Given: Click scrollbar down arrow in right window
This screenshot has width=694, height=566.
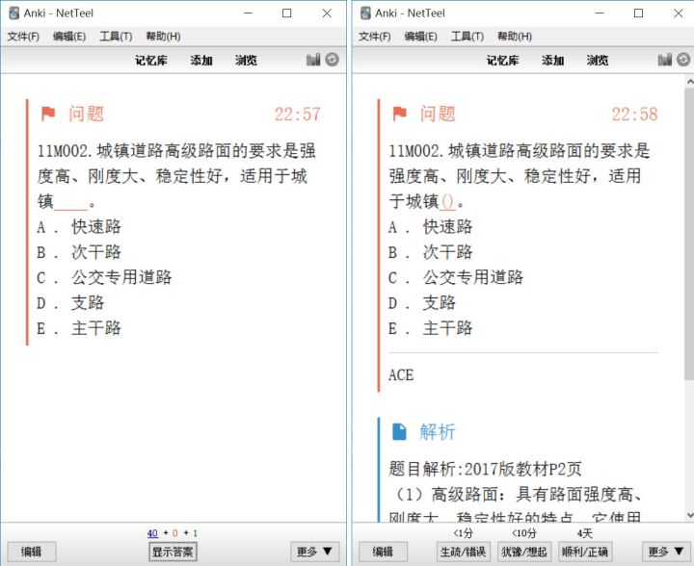Looking at the screenshot, I should pos(689,515).
